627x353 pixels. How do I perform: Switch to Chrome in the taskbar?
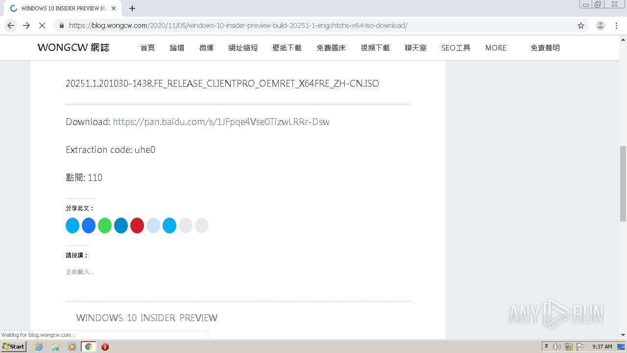(x=89, y=347)
